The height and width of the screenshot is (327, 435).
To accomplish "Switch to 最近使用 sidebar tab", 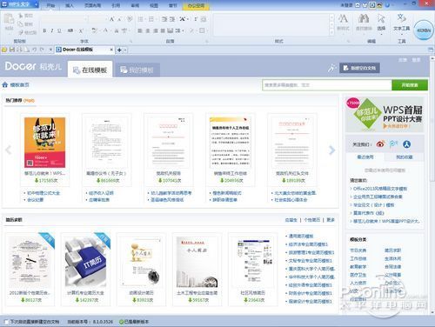I will [x=365, y=157].
